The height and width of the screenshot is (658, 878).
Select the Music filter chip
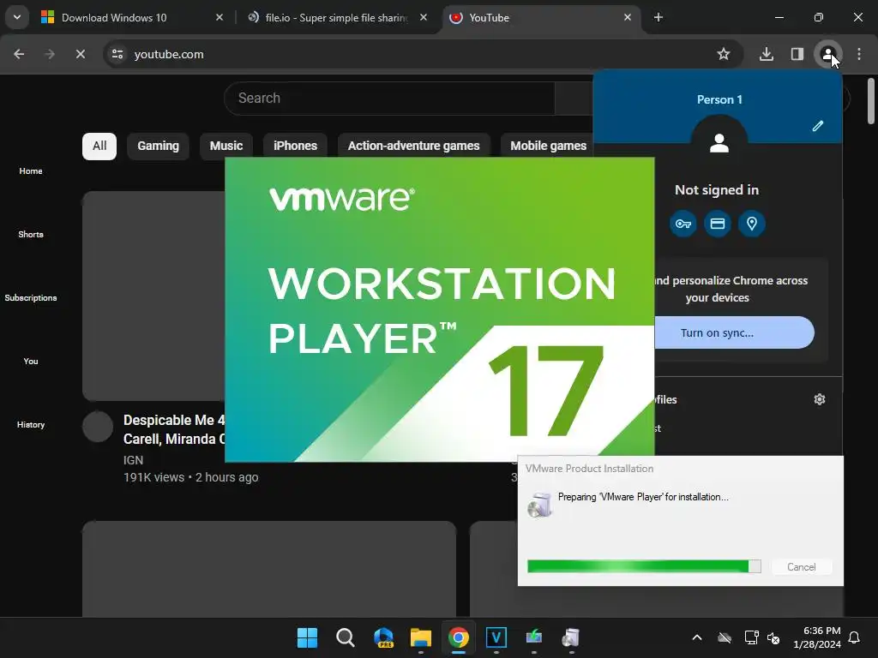pos(226,146)
